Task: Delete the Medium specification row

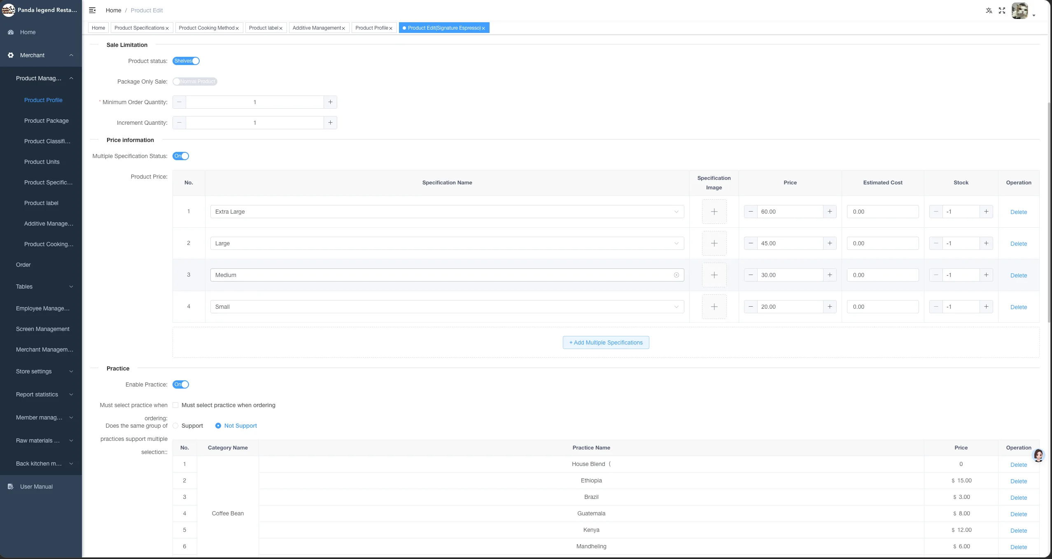Action: pyautogui.click(x=1018, y=275)
